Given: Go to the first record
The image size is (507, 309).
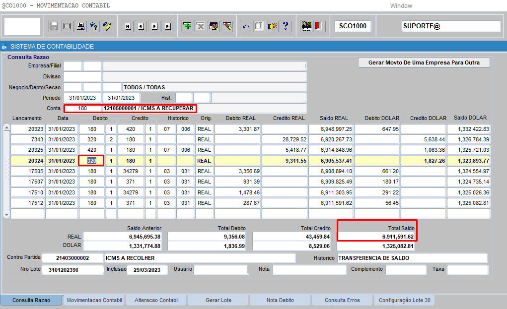Looking at the screenshot, I should [129, 26].
